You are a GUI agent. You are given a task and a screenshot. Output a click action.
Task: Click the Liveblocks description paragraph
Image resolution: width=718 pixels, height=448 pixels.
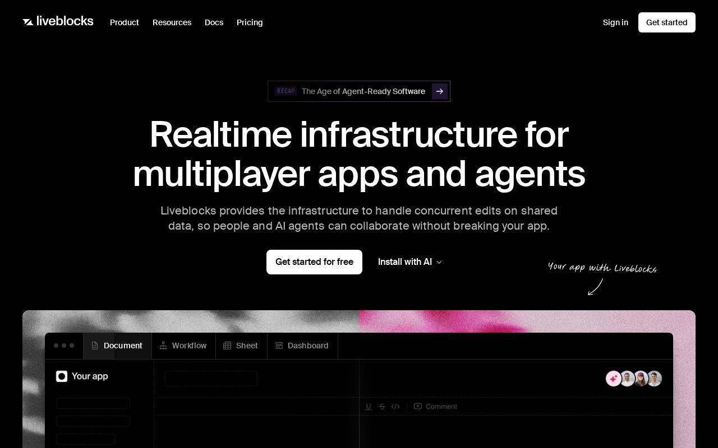point(359,218)
